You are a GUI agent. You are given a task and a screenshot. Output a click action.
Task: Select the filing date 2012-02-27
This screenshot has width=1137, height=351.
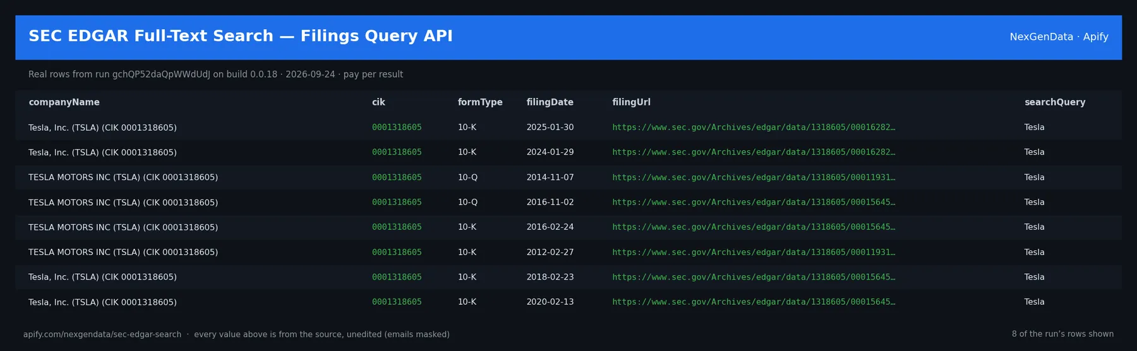click(550, 252)
